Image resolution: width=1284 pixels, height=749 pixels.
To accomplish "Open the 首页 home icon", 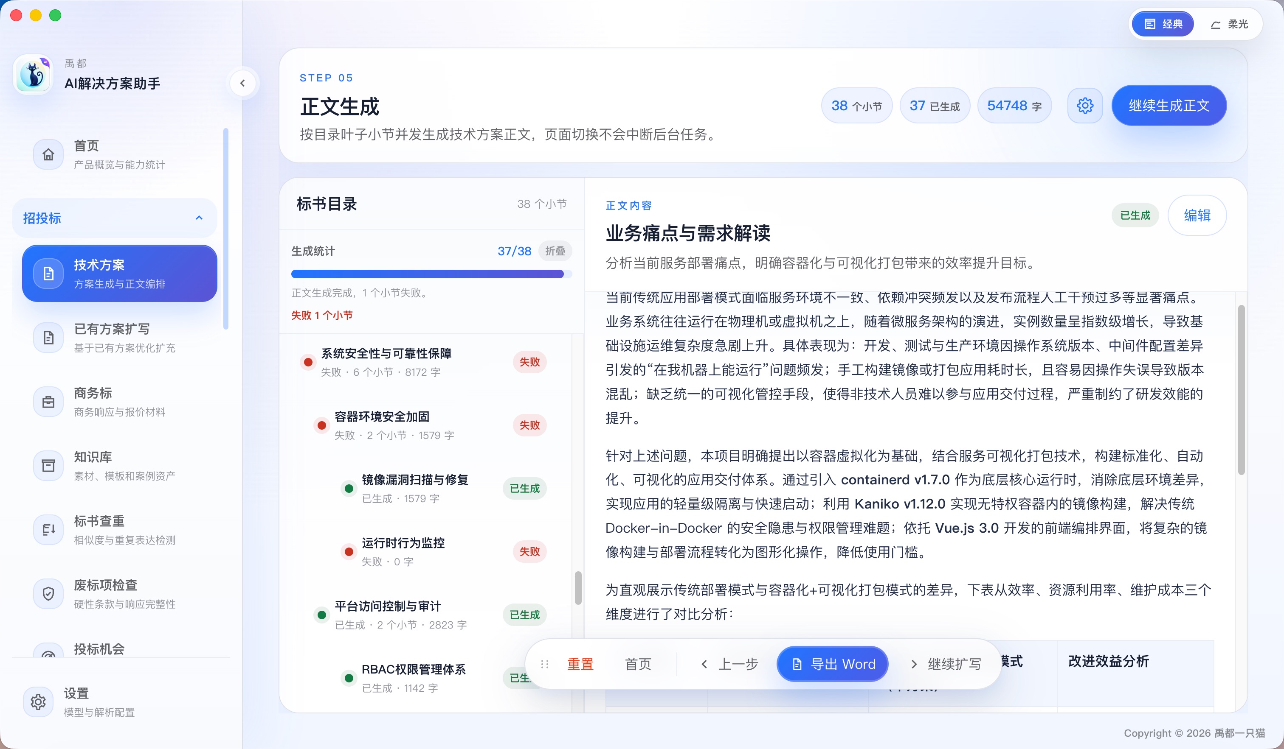I will (48, 154).
